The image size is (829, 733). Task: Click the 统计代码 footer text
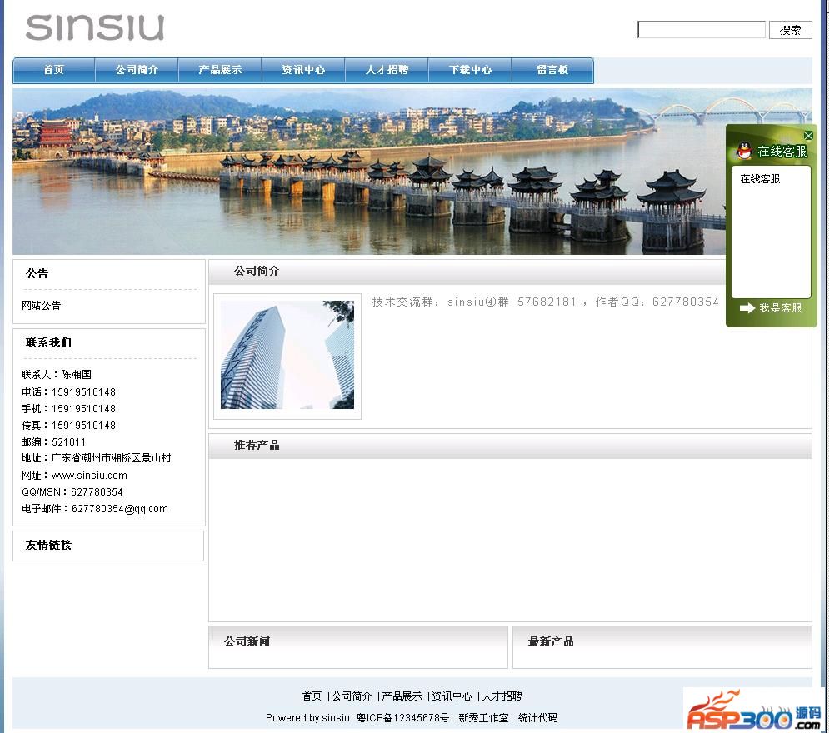point(537,718)
